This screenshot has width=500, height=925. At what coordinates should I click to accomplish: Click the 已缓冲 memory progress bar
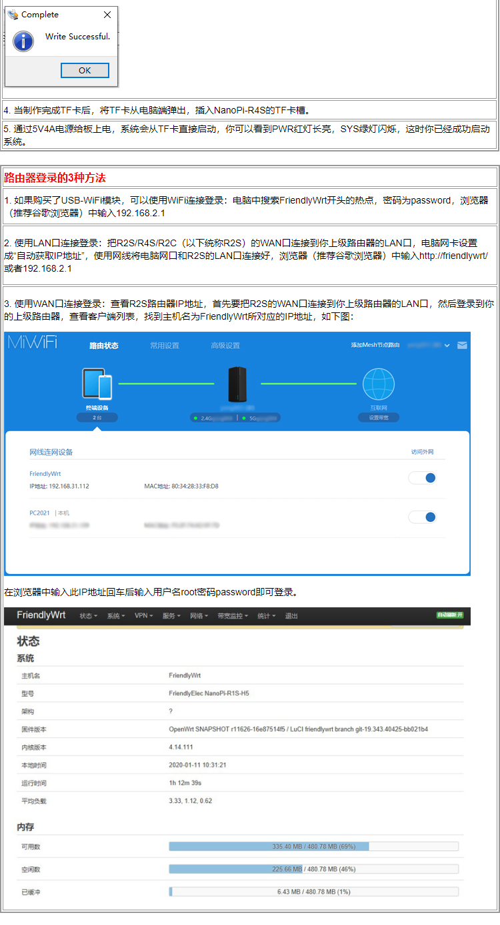(314, 892)
